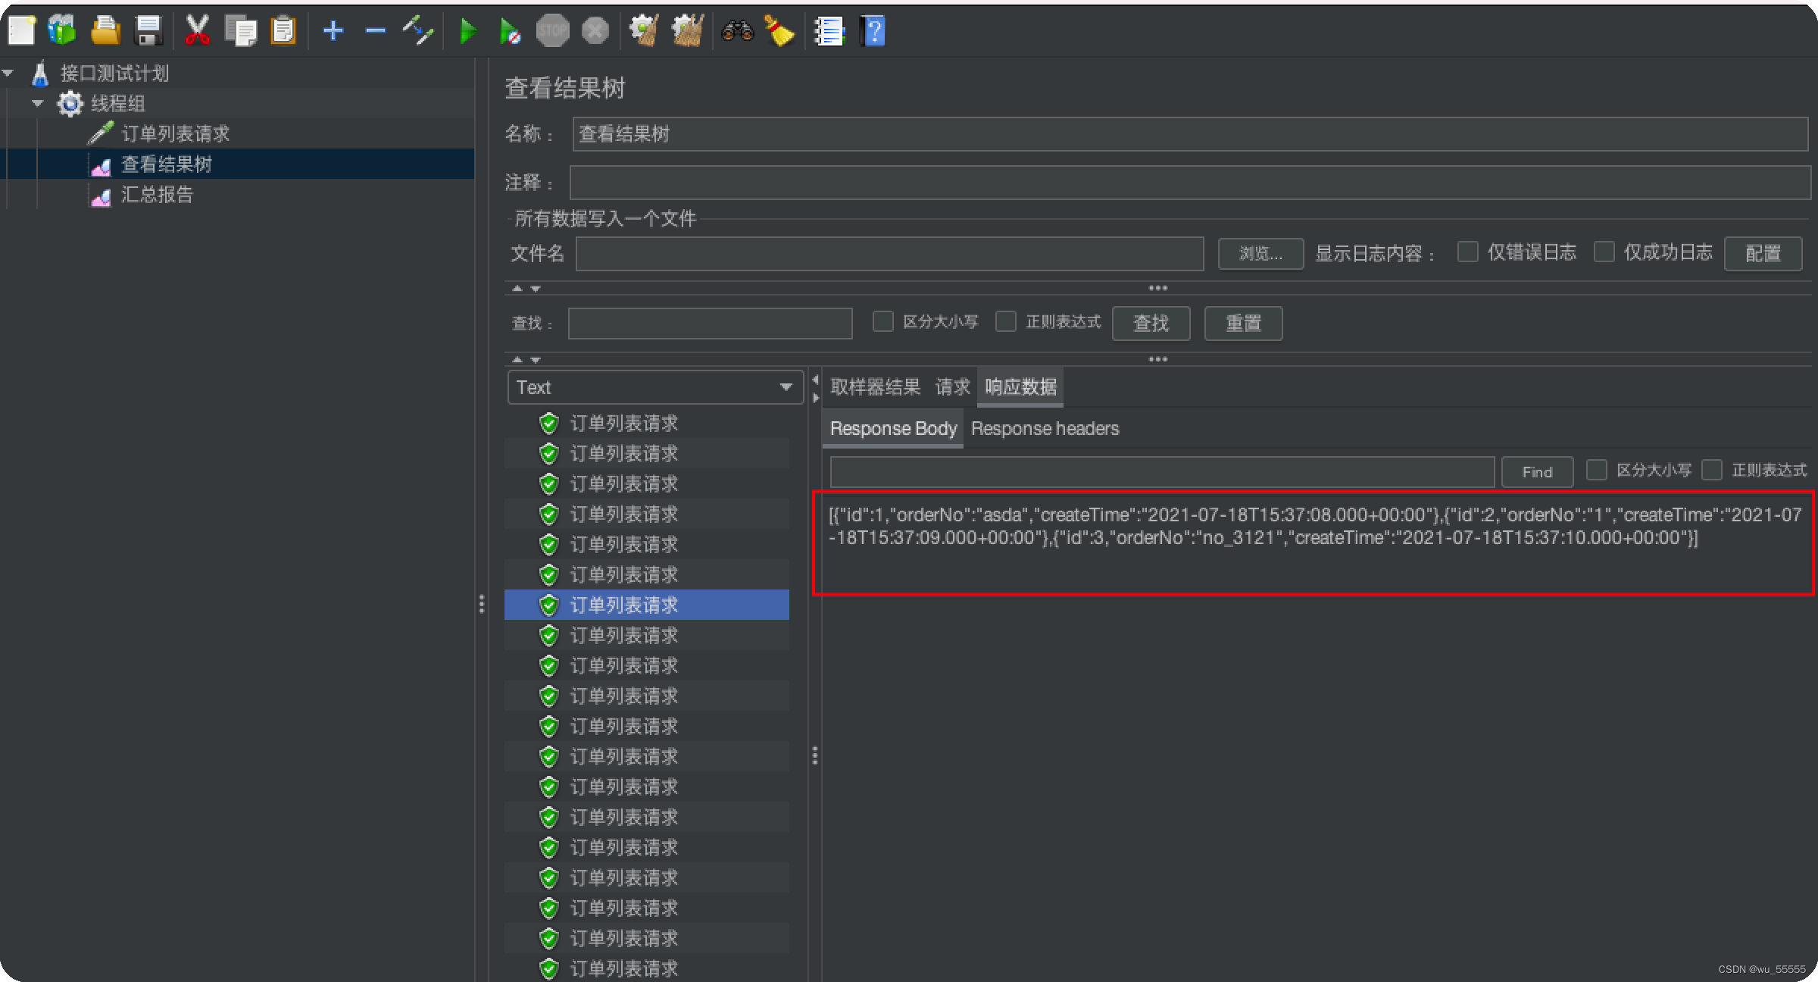
Task: Start test with no pauses icon
Action: 510,31
